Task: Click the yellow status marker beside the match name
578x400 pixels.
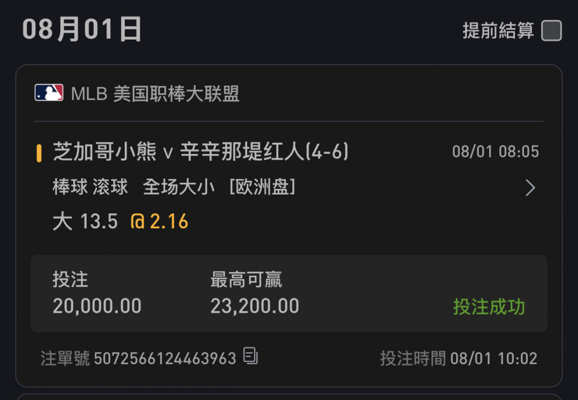Action: [x=39, y=153]
